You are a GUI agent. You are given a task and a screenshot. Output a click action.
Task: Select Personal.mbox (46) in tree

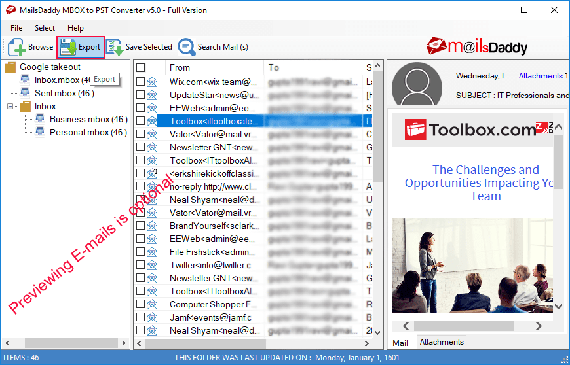click(x=88, y=132)
